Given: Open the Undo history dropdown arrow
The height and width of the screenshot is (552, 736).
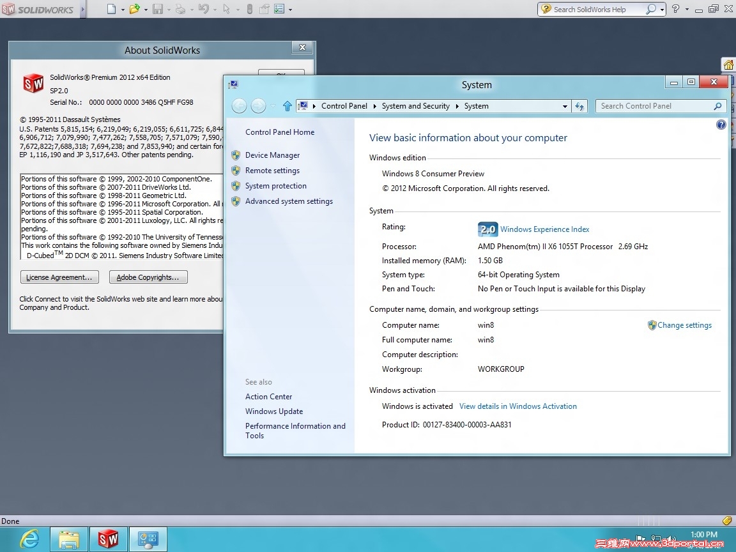Looking at the screenshot, I should click(215, 10).
